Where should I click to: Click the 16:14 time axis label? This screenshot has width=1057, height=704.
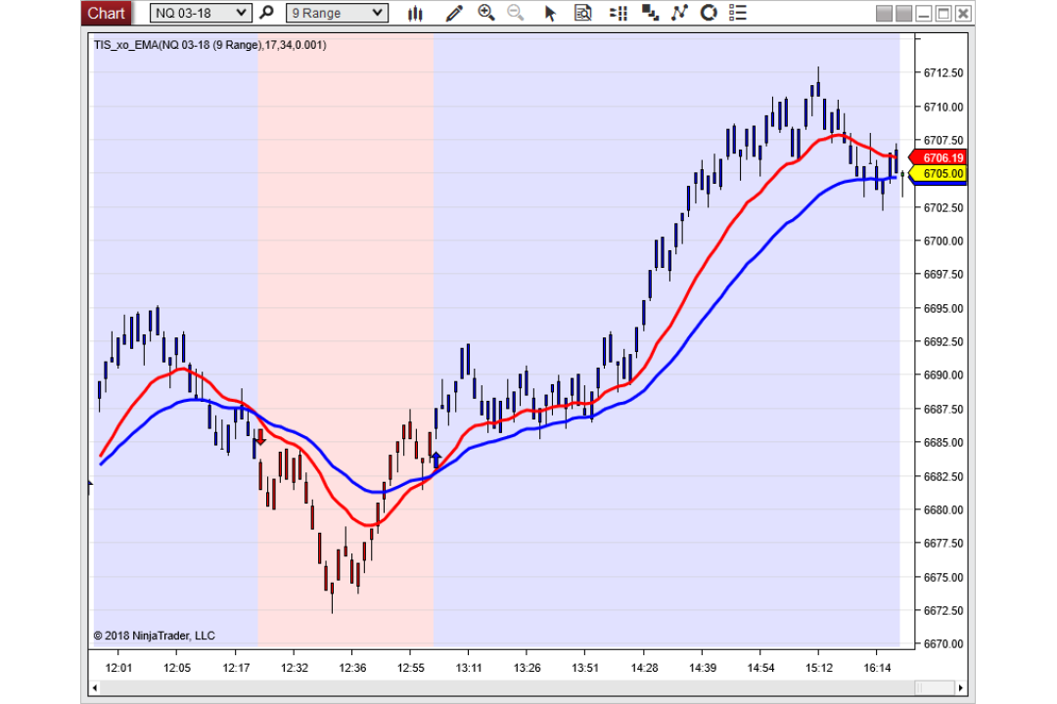click(877, 668)
